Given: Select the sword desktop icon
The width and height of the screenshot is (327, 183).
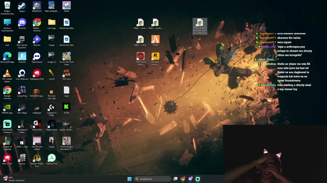Looking at the screenshot, I should tap(52, 75).
